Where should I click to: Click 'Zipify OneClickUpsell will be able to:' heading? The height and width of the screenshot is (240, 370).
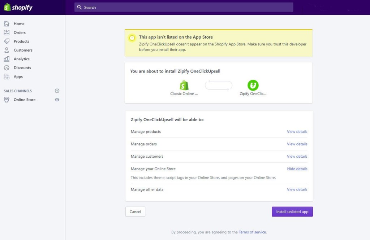point(167,119)
